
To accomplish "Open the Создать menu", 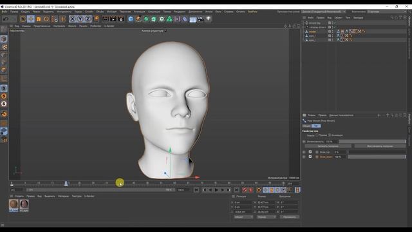I will click(x=26, y=12).
